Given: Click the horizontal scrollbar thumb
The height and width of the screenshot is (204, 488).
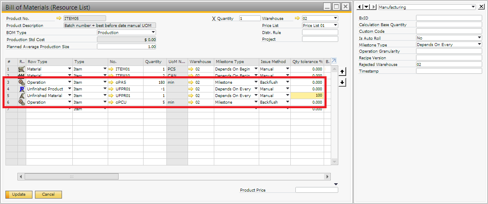Looking at the screenshot, I should [71, 177].
